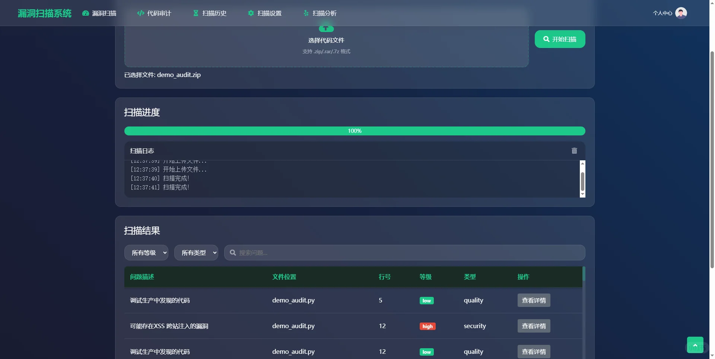Screen dimensions: 715x359
Task: Select the 可能存在XSS 跨站注入的漏洞 description
Action: click(x=169, y=326)
